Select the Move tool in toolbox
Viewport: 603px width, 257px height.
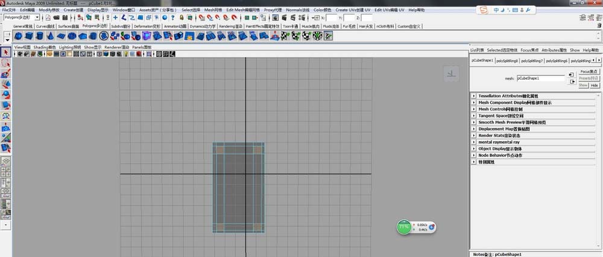(6, 84)
